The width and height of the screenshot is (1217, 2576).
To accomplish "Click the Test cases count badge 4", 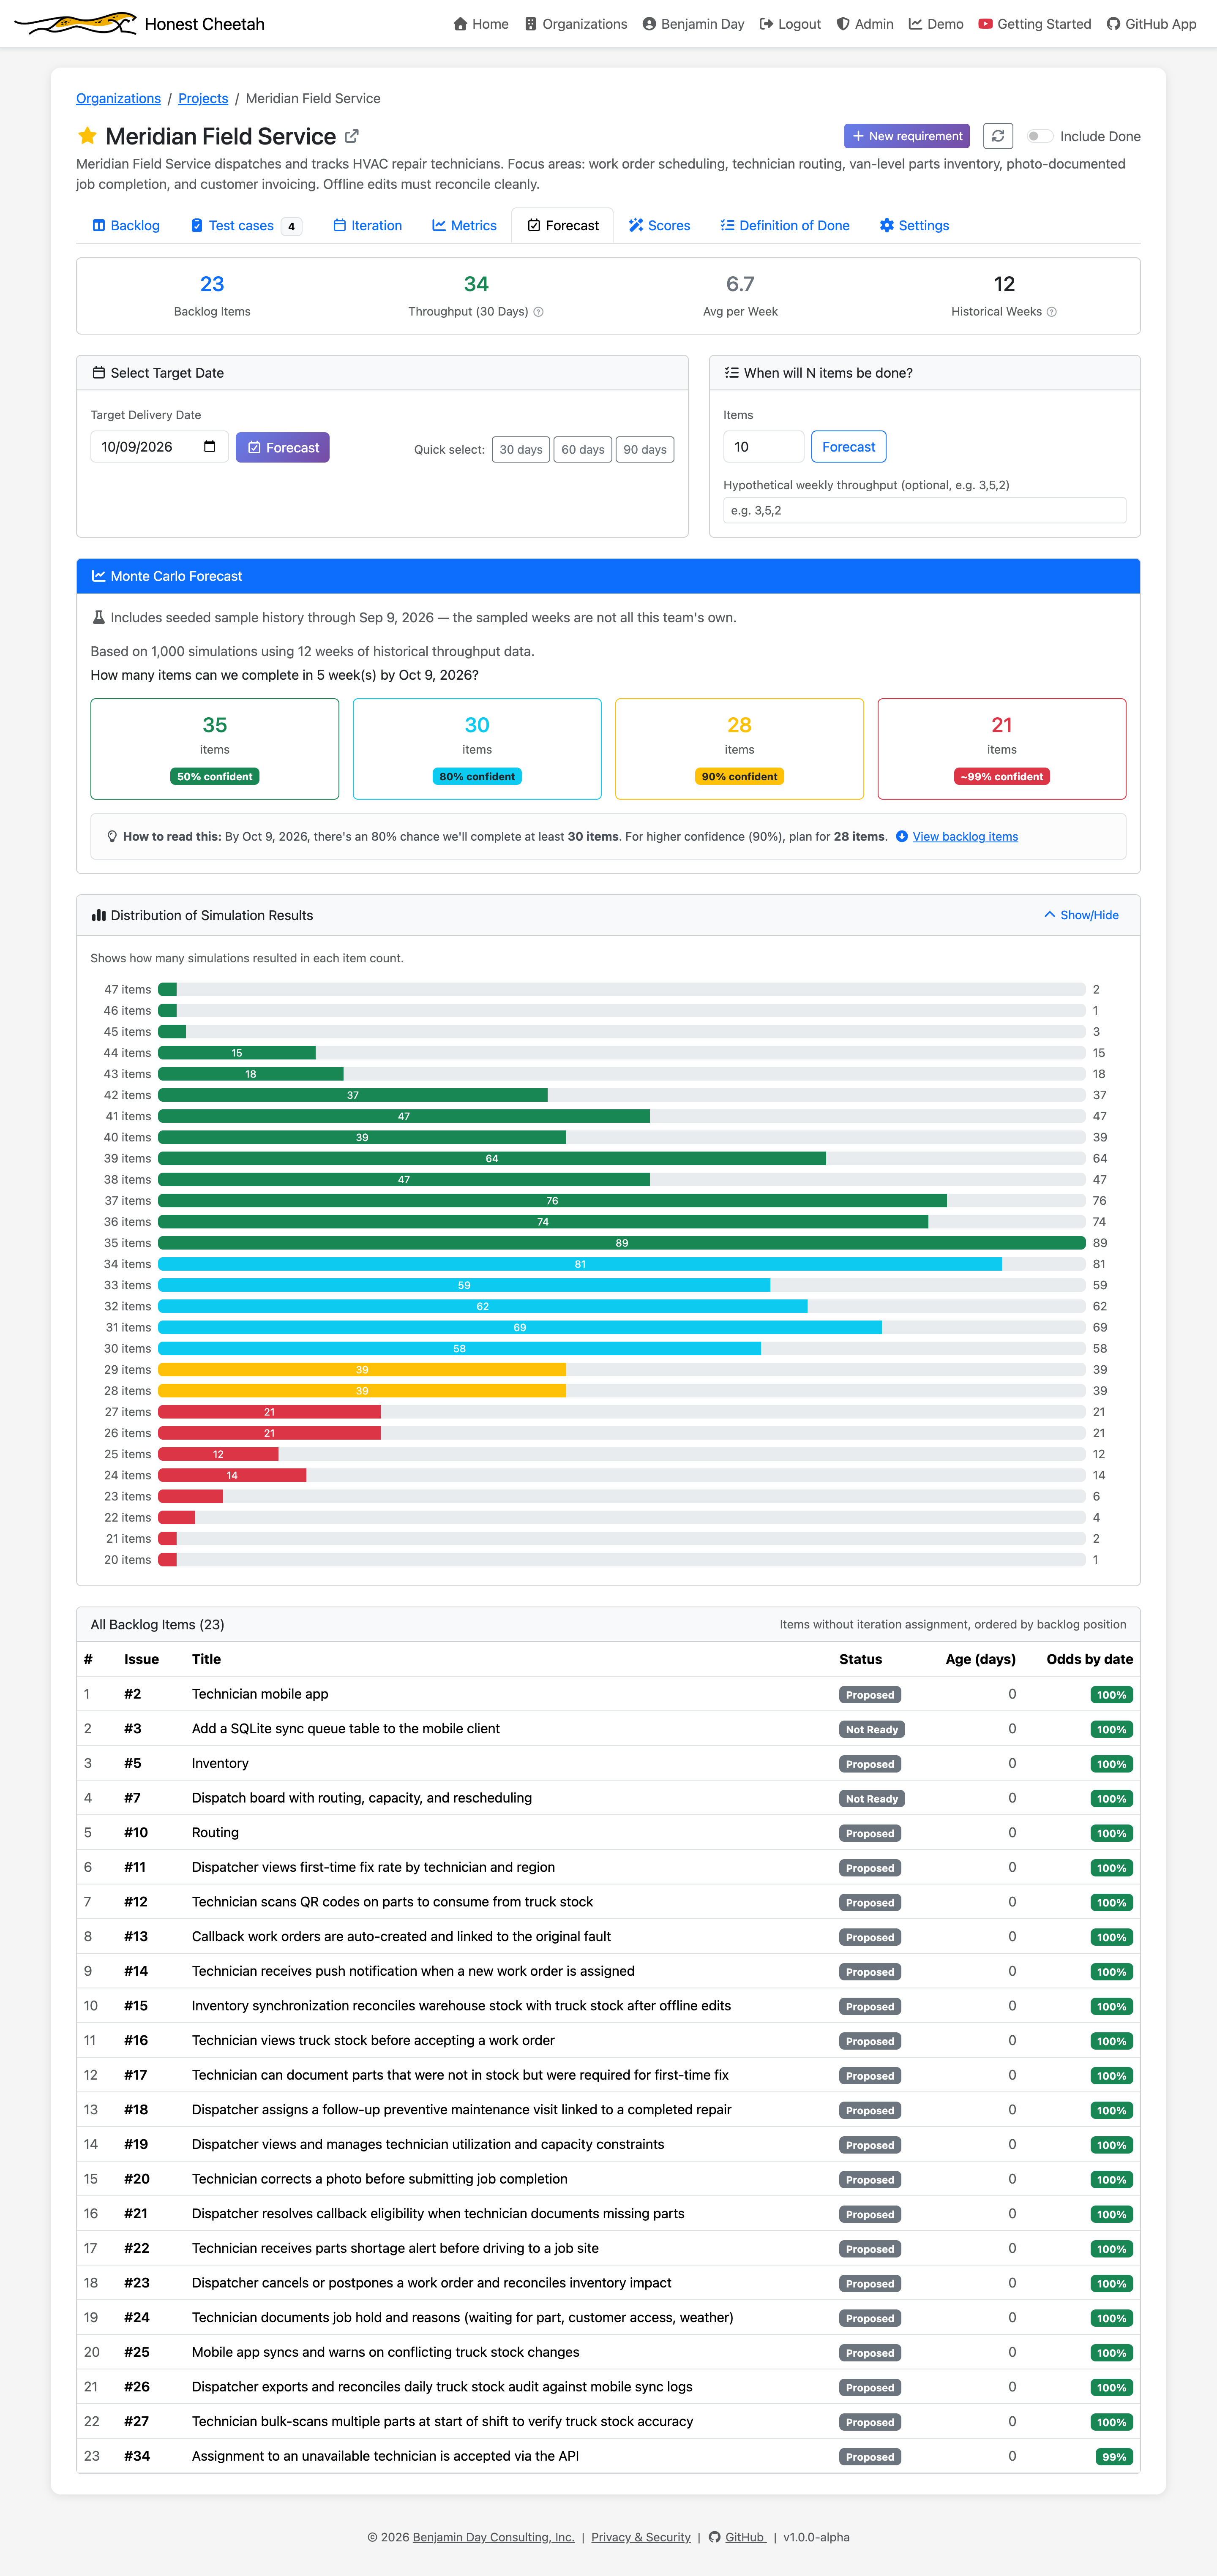I will tap(291, 227).
